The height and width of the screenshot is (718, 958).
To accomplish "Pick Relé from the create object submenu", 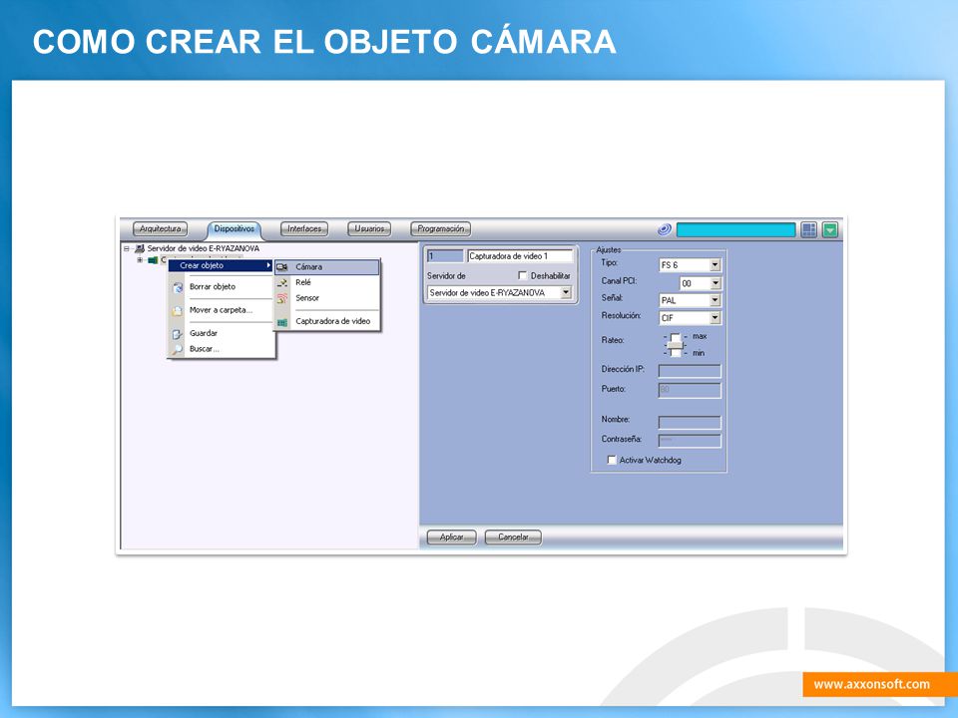I will click(x=327, y=282).
